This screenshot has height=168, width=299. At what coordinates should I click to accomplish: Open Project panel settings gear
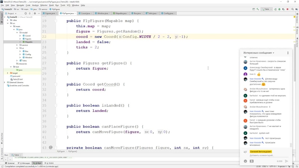(35, 13)
